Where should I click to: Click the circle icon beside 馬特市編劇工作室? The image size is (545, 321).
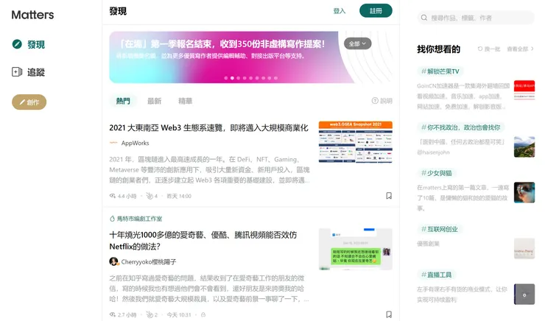(x=112, y=219)
